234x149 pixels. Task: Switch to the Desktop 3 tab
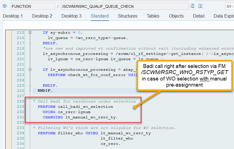[71, 16]
